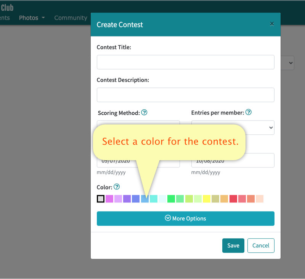Select the gray selected color swatch
Image resolution: width=305 pixels, height=279 pixels.
click(101, 199)
